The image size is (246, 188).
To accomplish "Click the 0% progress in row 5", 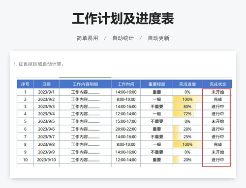I will pyautogui.click(x=187, y=121).
